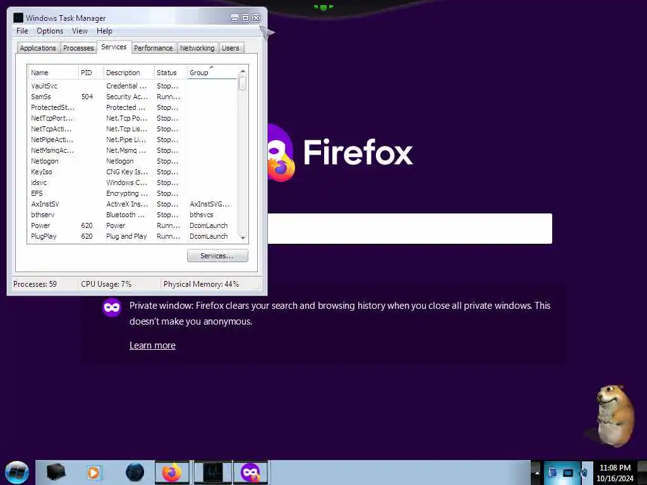
Task: Click the CPU Usage: 7% status entry
Action: 106,284
